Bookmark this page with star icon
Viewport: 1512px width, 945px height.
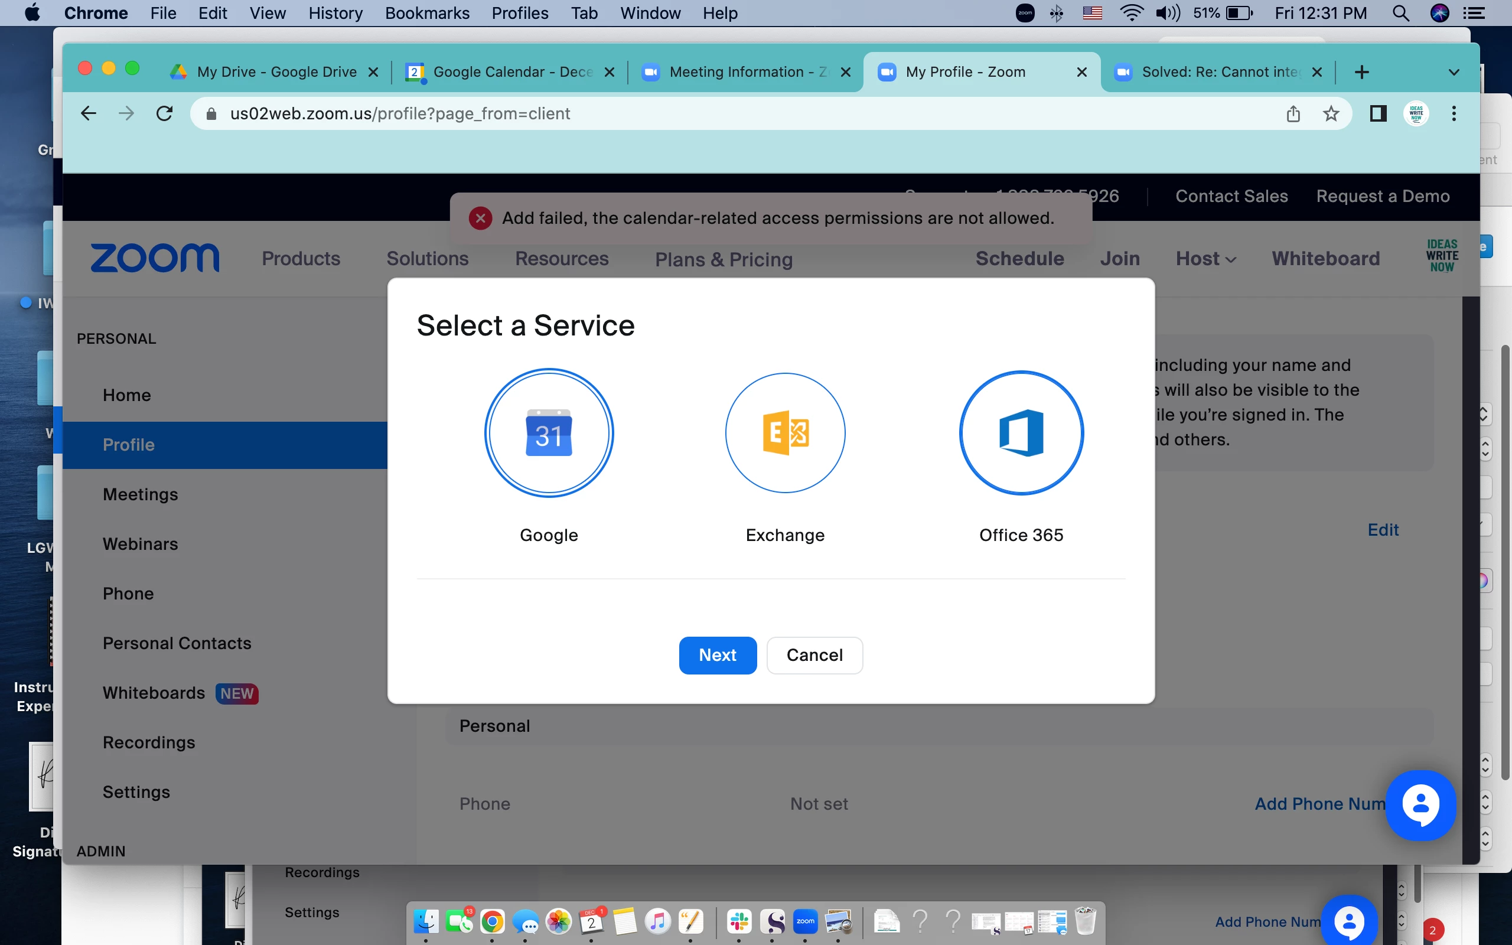[1331, 114]
